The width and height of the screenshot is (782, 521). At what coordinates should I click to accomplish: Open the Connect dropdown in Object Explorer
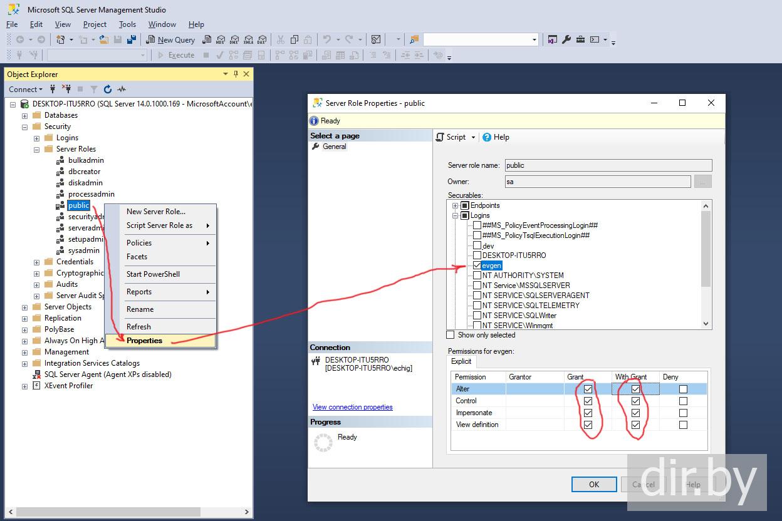pyautogui.click(x=26, y=90)
